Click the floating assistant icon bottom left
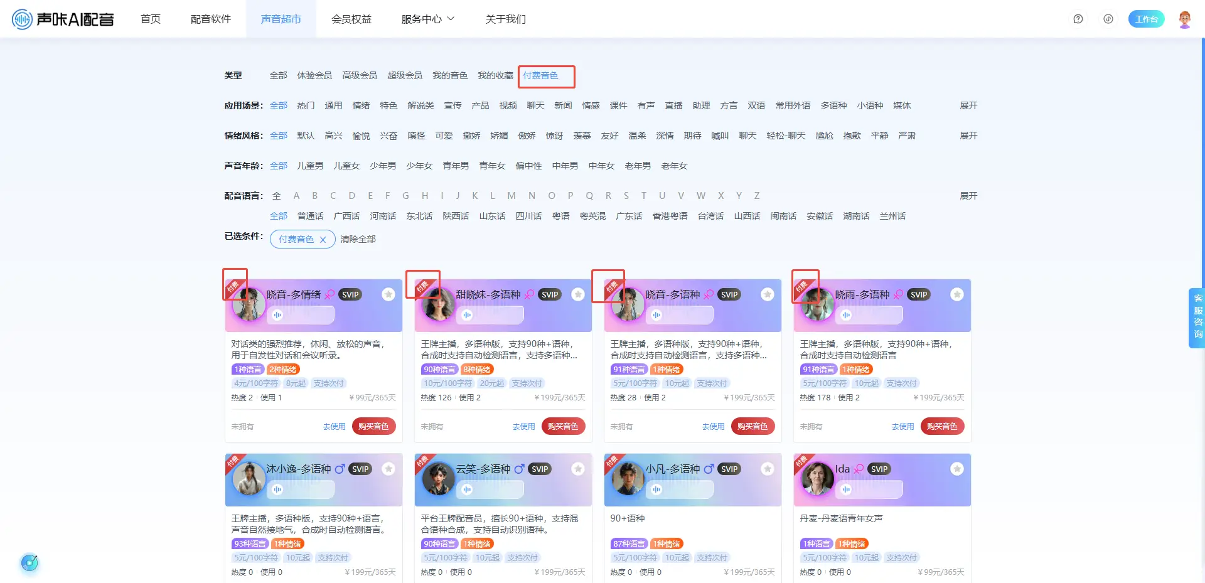Screen dimensions: 1205x583 pyautogui.click(x=29, y=562)
